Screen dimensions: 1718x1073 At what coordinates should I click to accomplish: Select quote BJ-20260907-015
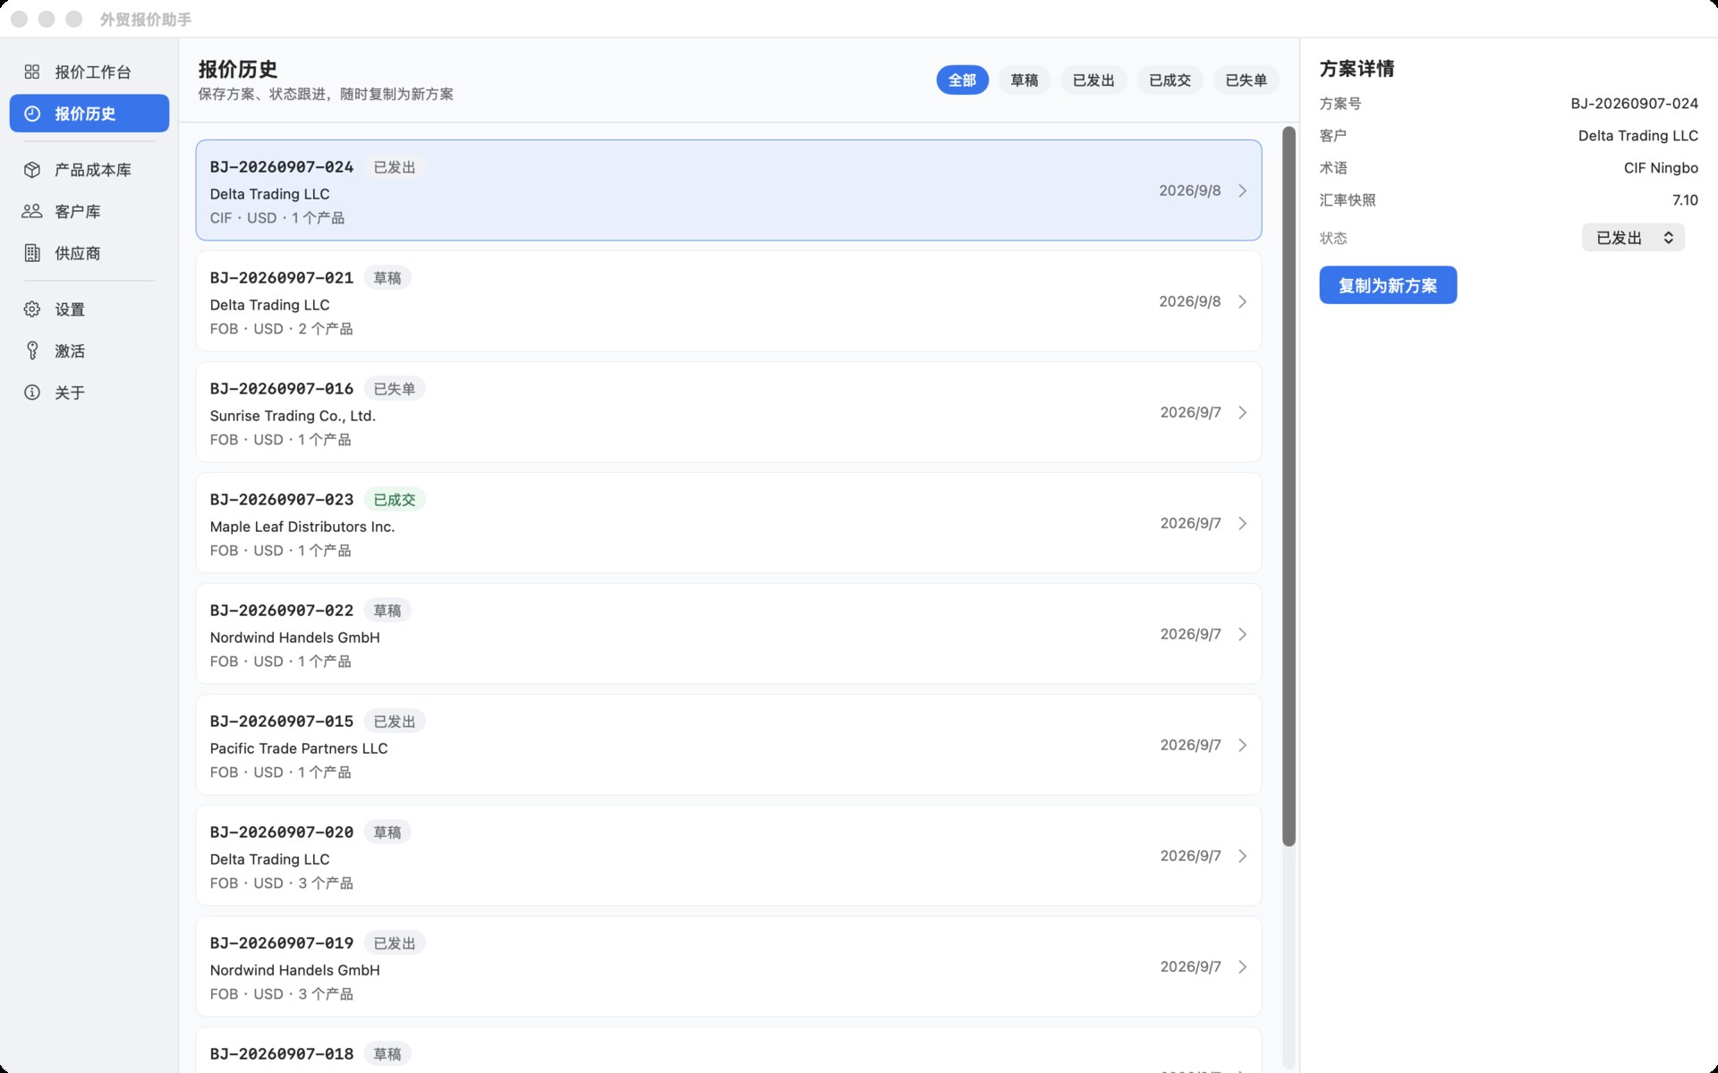pos(728,745)
